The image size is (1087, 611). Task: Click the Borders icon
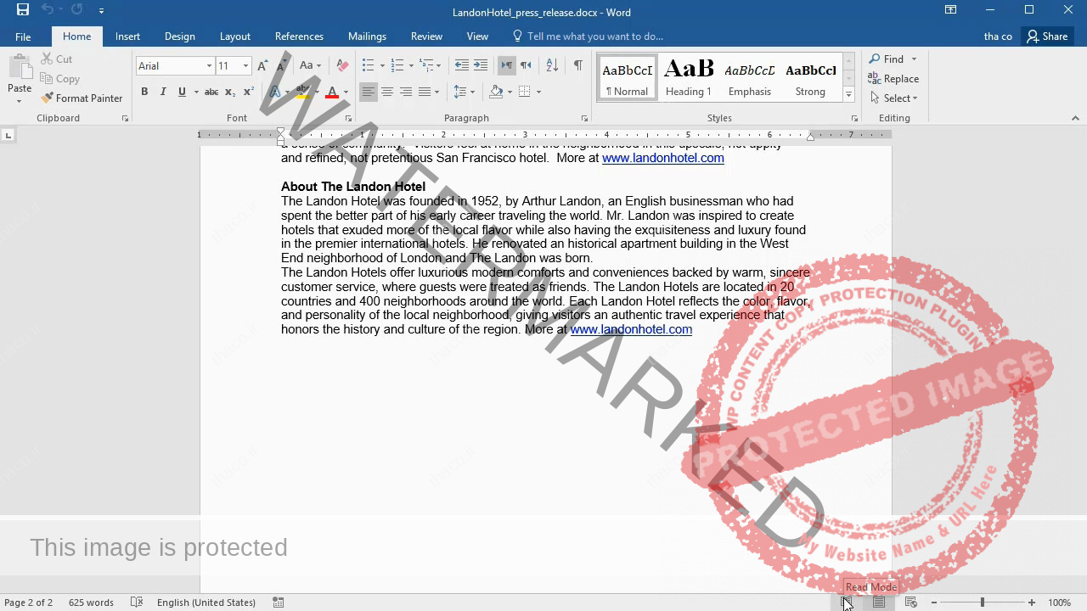pos(524,92)
